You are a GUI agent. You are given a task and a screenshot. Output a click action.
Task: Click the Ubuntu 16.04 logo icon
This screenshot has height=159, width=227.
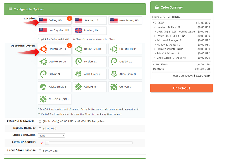43,62
